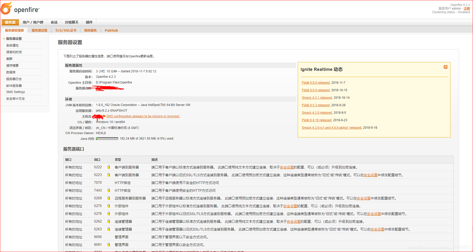
Task: Click the Openfire 4.2.3 version value
Action: pyautogui.click(x=106, y=77)
